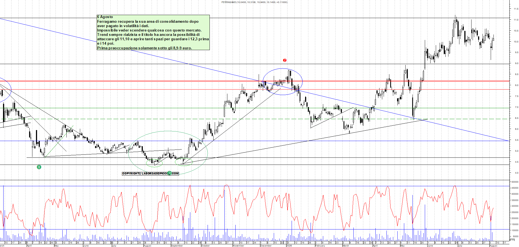Click the 4.0 price axis label
Image resolution: width=519 pixels, height=247 pixels.
[517, 173]
